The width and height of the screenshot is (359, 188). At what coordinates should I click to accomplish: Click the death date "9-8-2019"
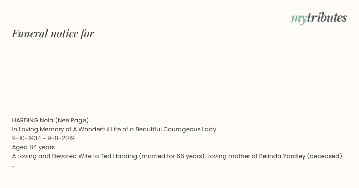pyautogui.click(x=61, y=138)
